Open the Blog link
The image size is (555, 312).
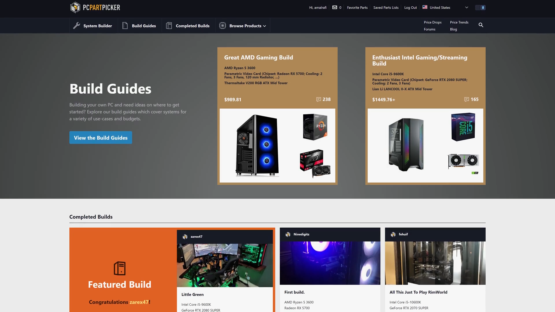pos(453,29)
